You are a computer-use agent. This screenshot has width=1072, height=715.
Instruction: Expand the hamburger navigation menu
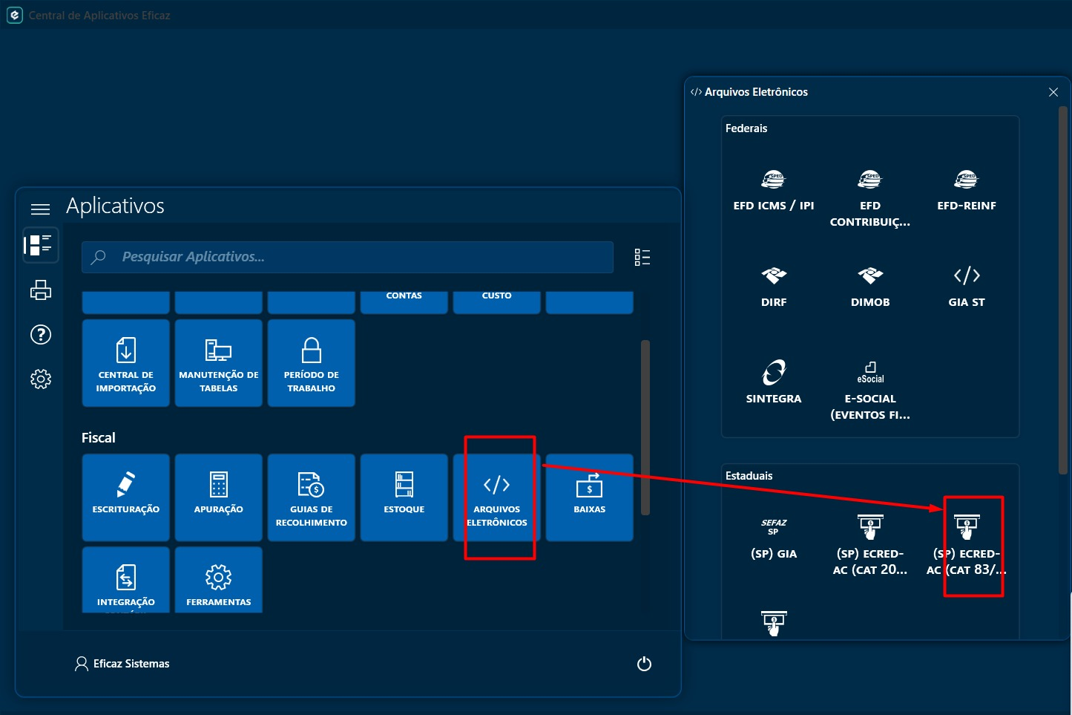(x=40, y=209)
